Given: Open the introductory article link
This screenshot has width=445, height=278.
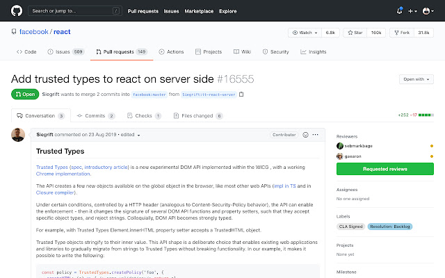Looking at the screenshot, I should 106,167.
